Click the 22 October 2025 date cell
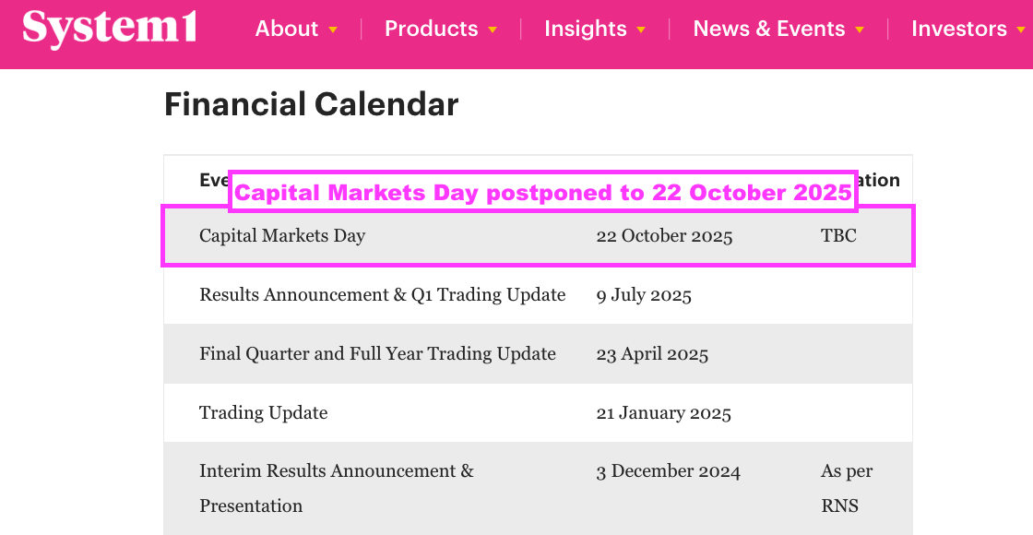 664,236
